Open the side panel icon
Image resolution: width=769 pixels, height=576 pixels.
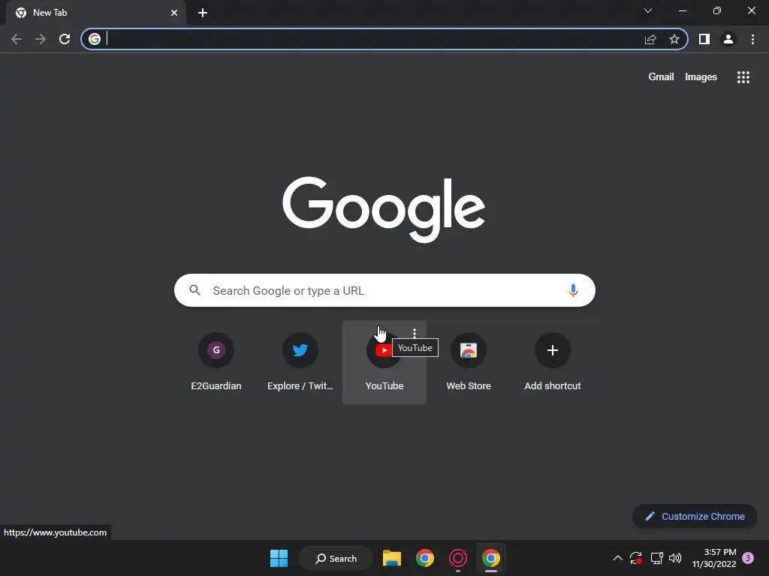704,39
